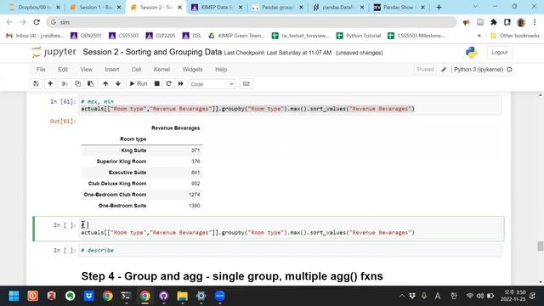Viewport: 544px width, 306px height.
Task: Run the selected cell
Action: click(x=139, y=84)
